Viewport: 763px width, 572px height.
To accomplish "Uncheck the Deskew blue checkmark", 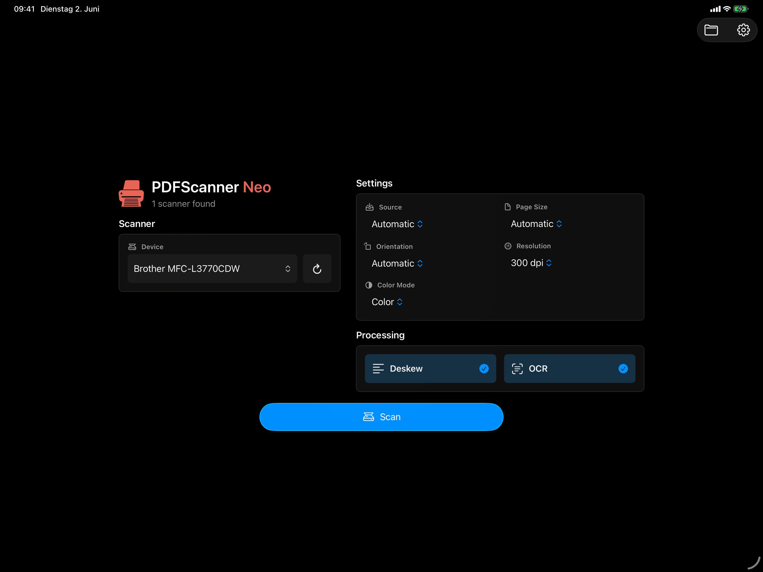I will point(484,369).
